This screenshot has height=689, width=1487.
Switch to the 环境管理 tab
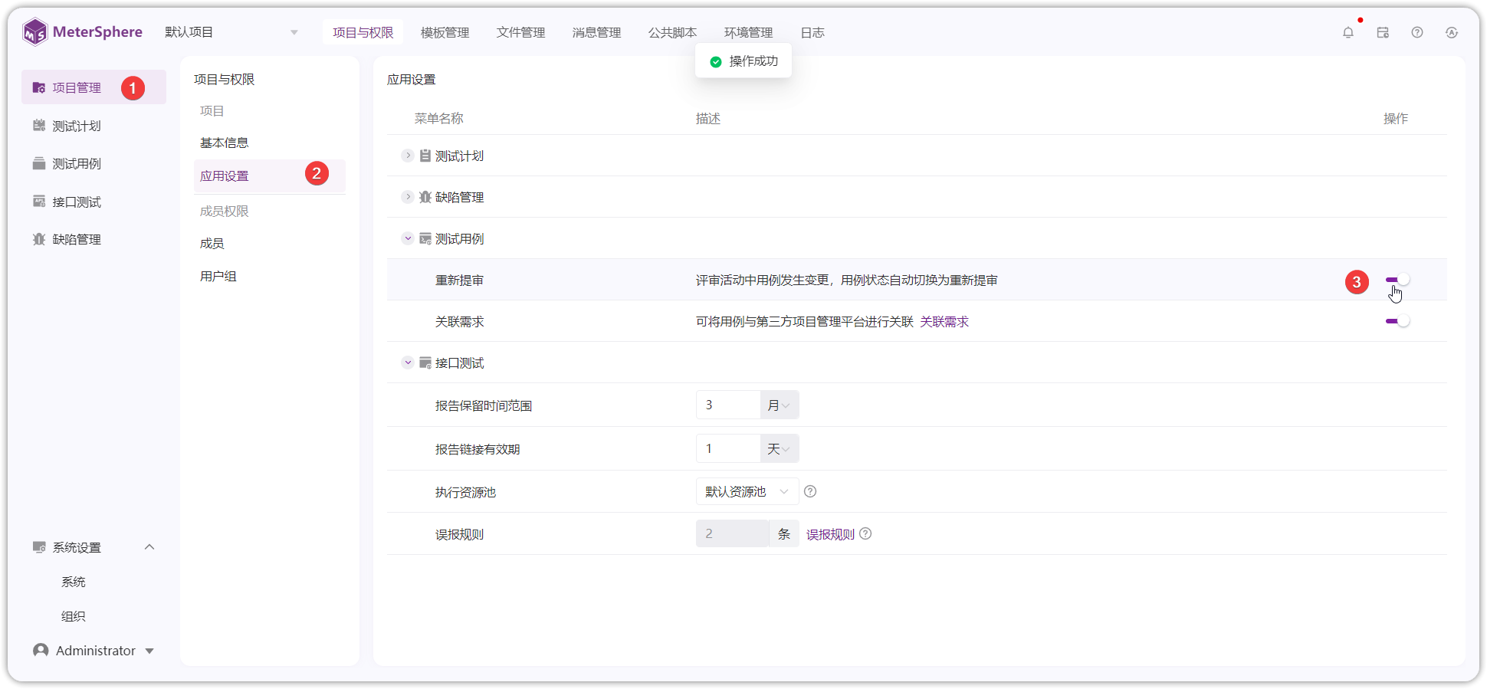(x=749, y=32)
